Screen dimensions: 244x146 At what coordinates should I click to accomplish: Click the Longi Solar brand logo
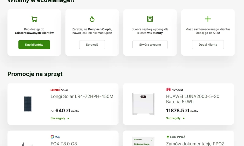[x=59, y=89]
